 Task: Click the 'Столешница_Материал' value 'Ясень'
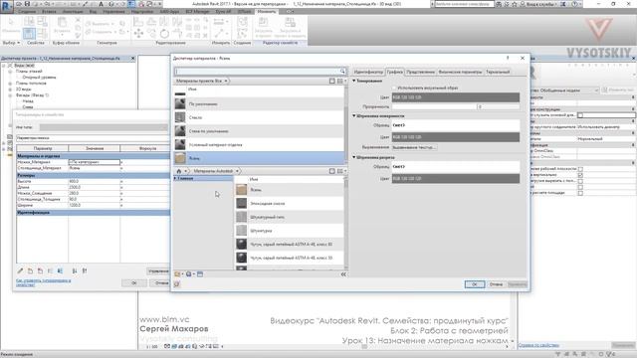(x=95, y=168)
